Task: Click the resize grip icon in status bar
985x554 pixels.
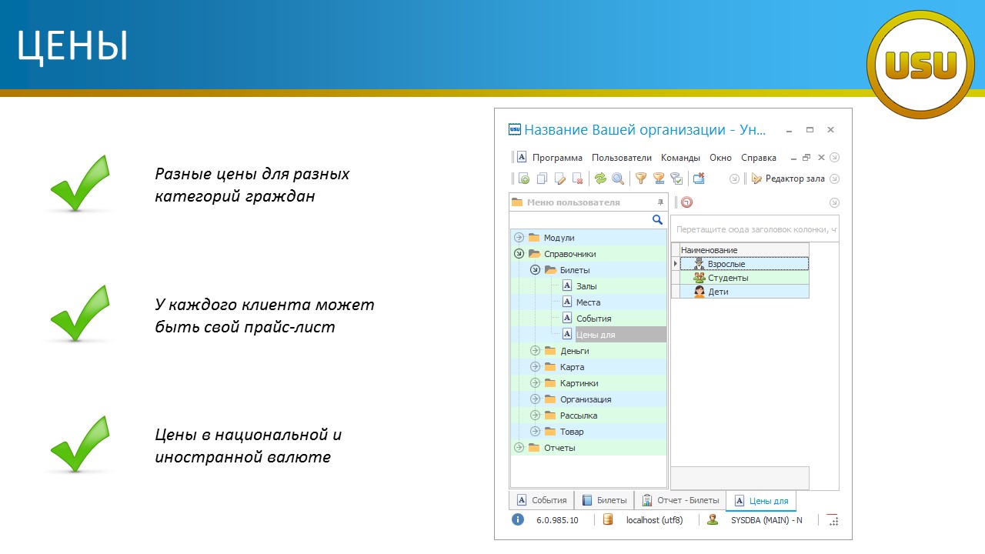Action: pyautogui.click(x=832, y=519)
